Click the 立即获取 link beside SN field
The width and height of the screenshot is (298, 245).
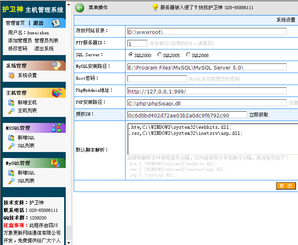pyautogui.click(x=259, y=115)
